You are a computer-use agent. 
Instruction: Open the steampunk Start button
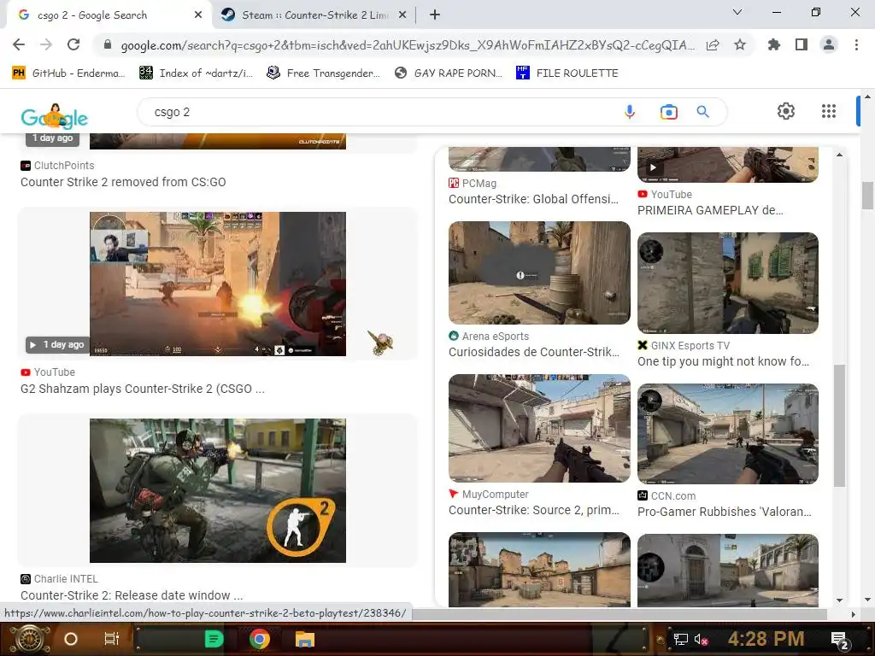(28, 639)
